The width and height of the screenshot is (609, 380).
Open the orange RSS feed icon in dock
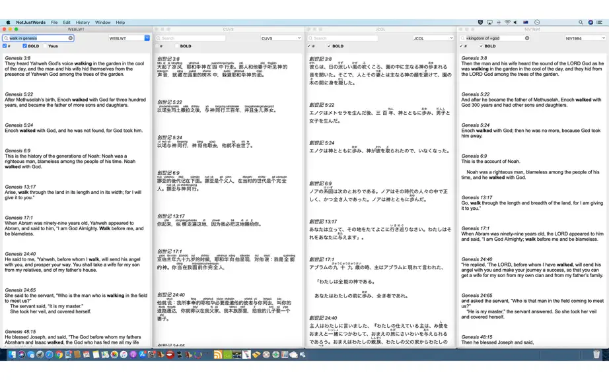pos(218,354)
